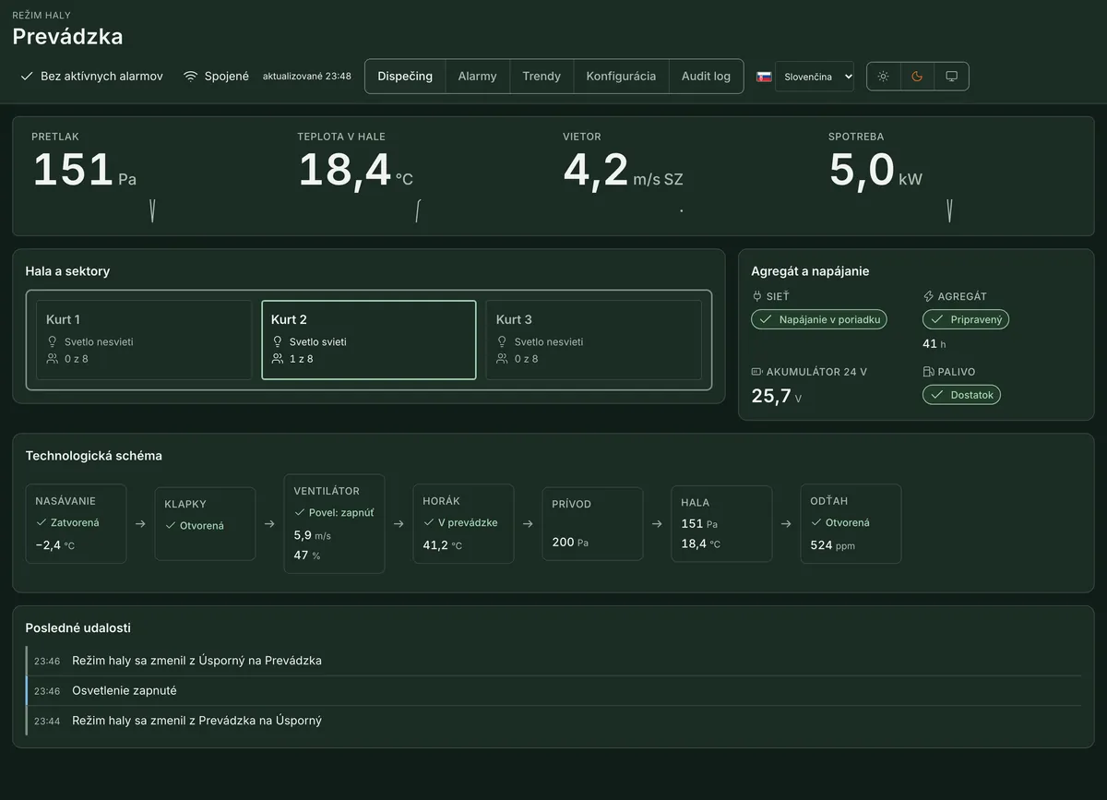Select the Kurt 3 sector card
1107x800 pixels.
point(594,340)
